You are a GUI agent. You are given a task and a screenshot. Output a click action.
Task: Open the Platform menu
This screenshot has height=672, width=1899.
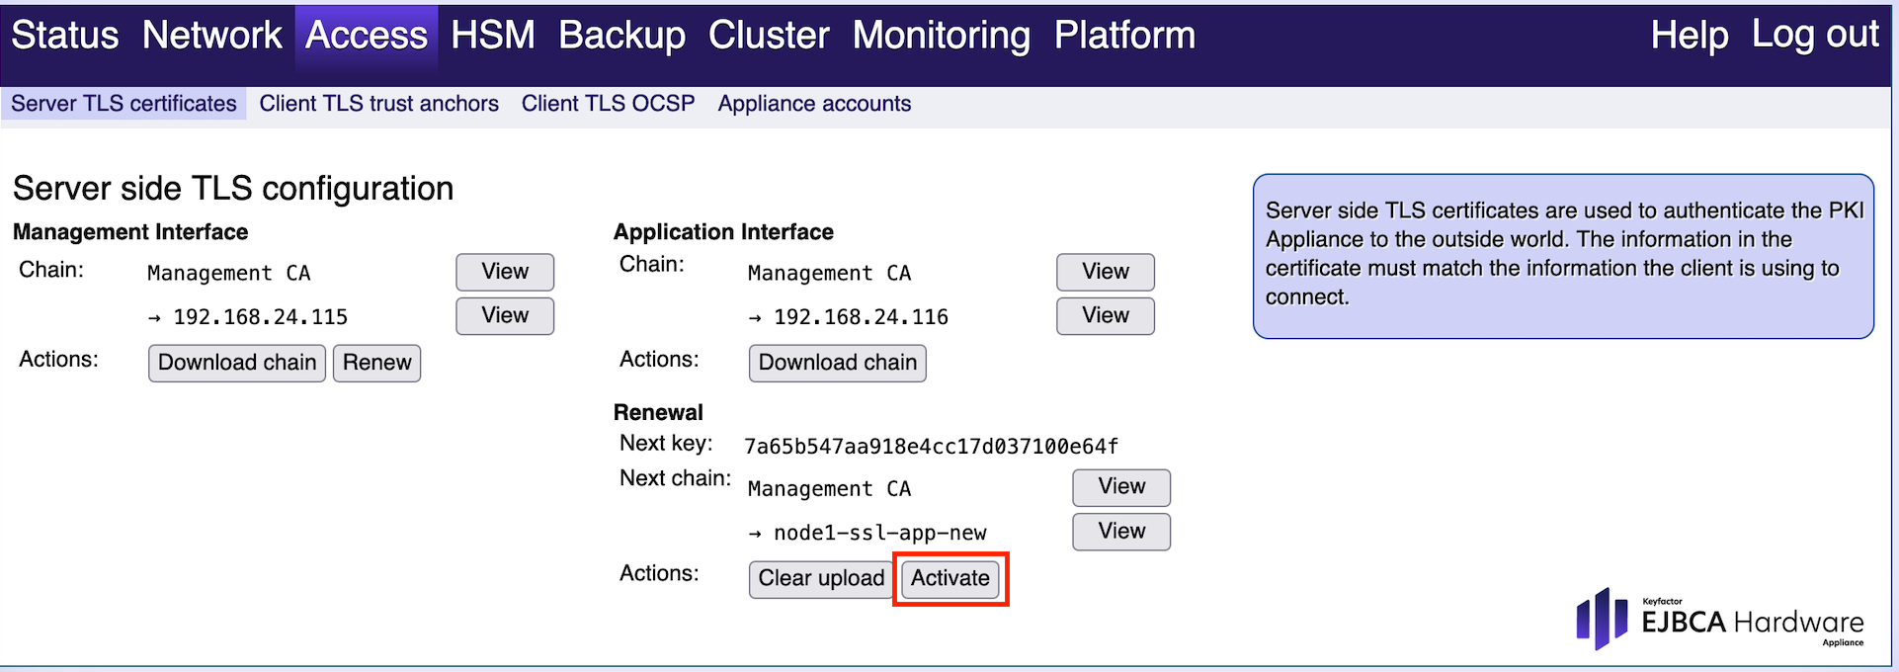(1124, 36)
